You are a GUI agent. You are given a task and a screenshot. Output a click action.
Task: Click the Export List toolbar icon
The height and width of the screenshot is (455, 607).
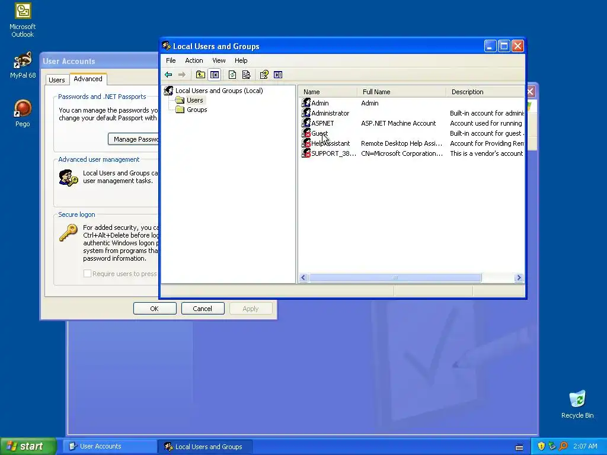tap(246, 75)
